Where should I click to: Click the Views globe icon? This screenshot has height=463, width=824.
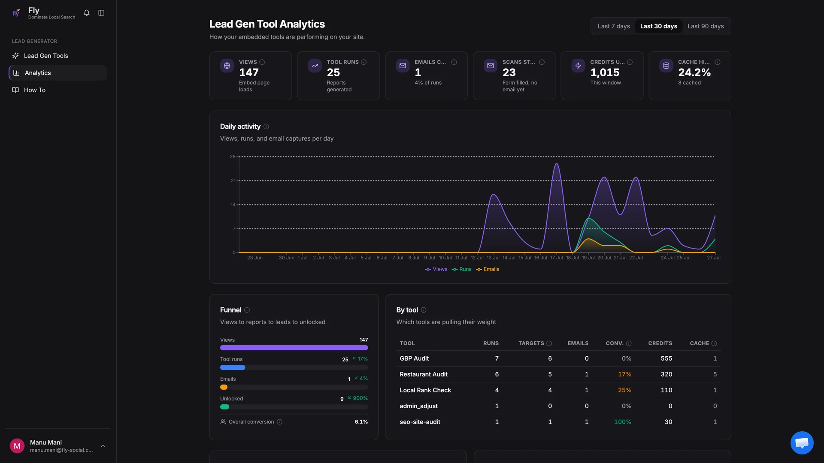point(227,66)
